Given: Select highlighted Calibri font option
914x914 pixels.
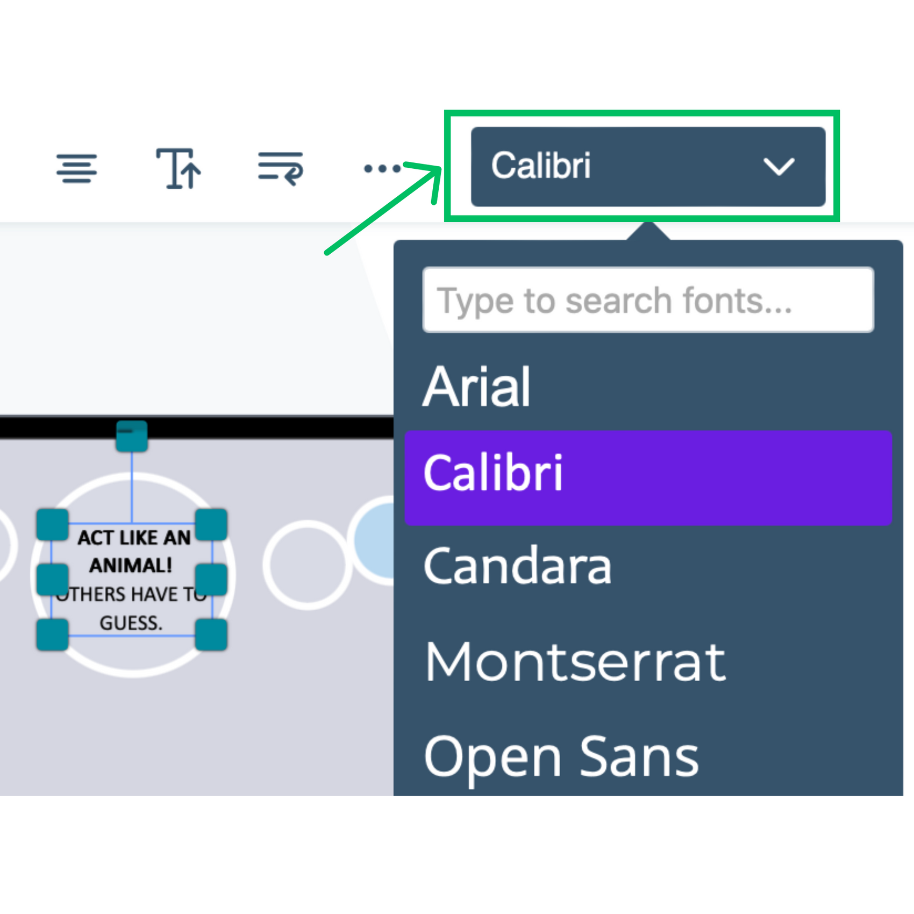Looking at the screenshot, I should coord(648,477).
